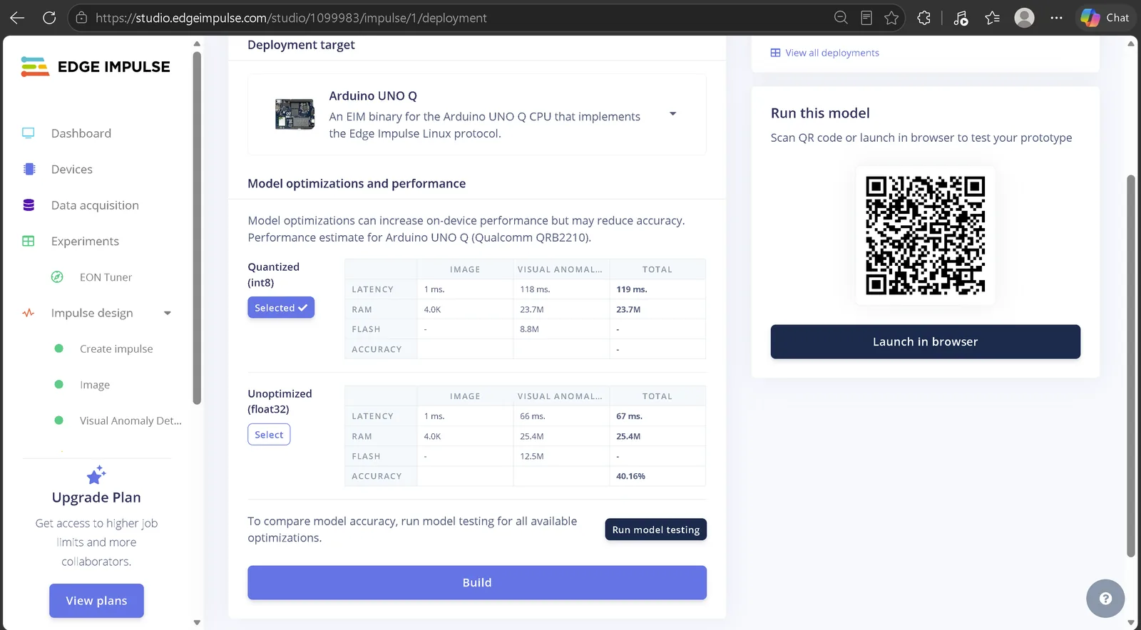The width and height of the screenshot is (1141, 630).
Task: Open Copilot Chat in the browser toolbar
Action: pos(1105,18)
